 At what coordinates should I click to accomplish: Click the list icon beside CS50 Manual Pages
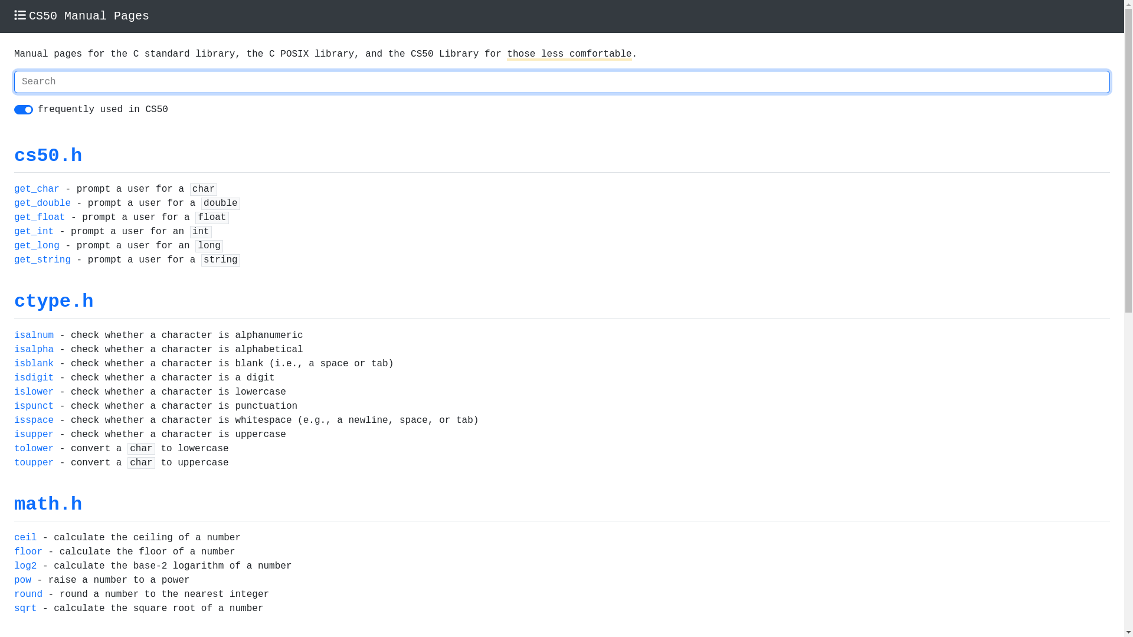click(x=20, y=16)
